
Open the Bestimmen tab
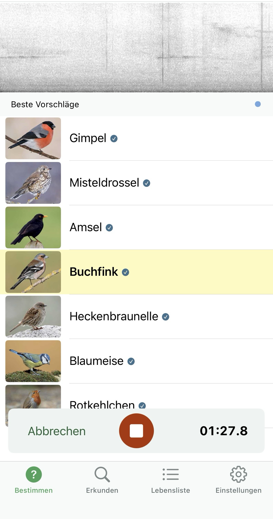click(x=34, y=480)
